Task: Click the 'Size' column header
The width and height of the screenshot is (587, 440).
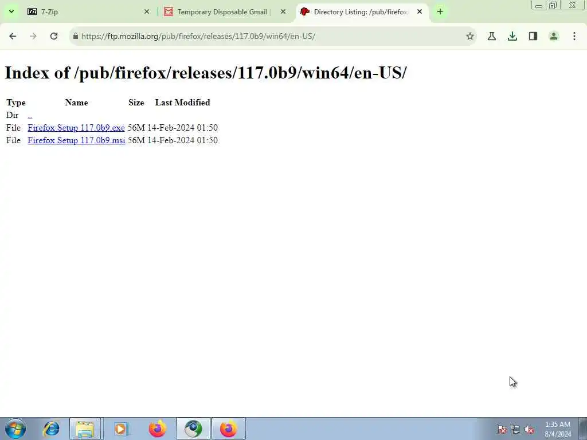Action: pyautogui.click(x=136, y=103)
